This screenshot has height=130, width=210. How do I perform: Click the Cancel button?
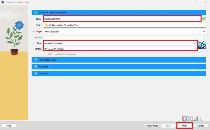click(201, 126)
